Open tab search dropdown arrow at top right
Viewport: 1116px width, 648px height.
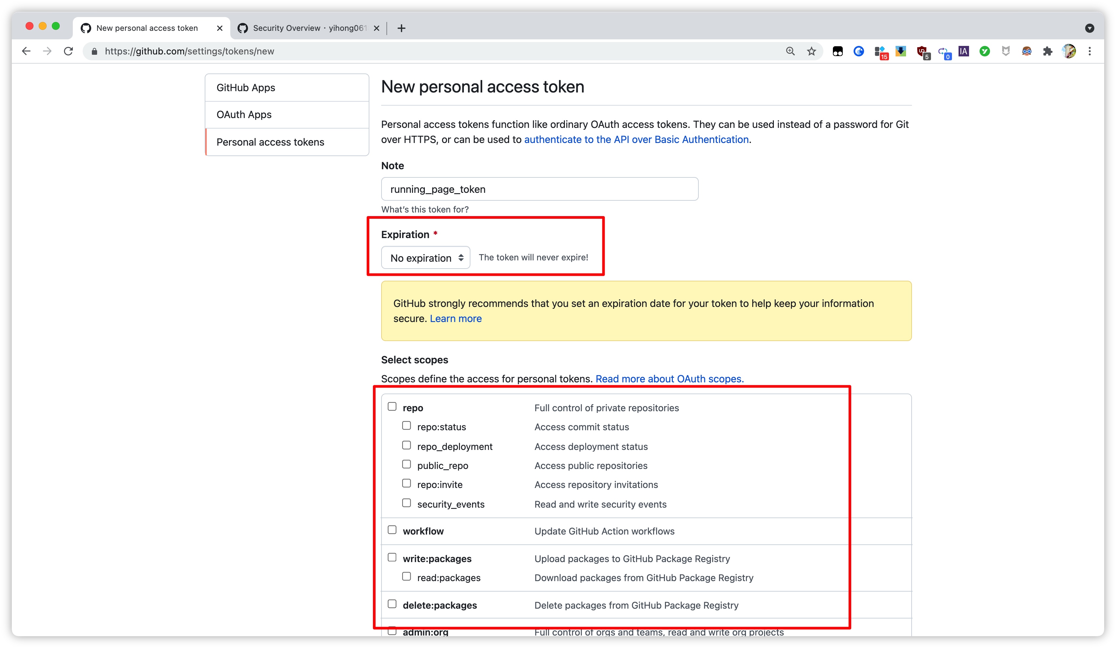tap(1090, 28)
